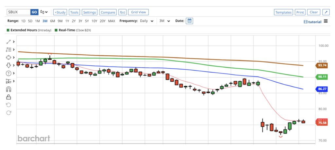
Task: Expand the annotation tool submenu arrow
Action: (14, 73)
